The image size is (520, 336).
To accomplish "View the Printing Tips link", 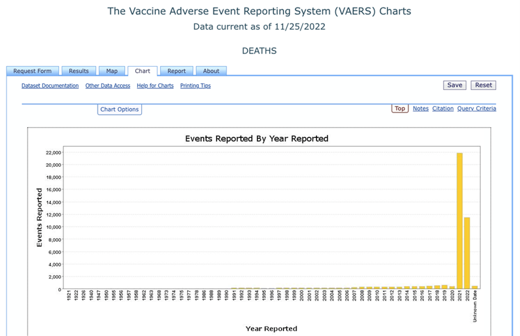I will 195,86.
